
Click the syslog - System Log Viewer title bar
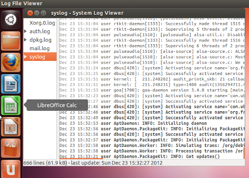pyautogui.click(x=134, y=13)
